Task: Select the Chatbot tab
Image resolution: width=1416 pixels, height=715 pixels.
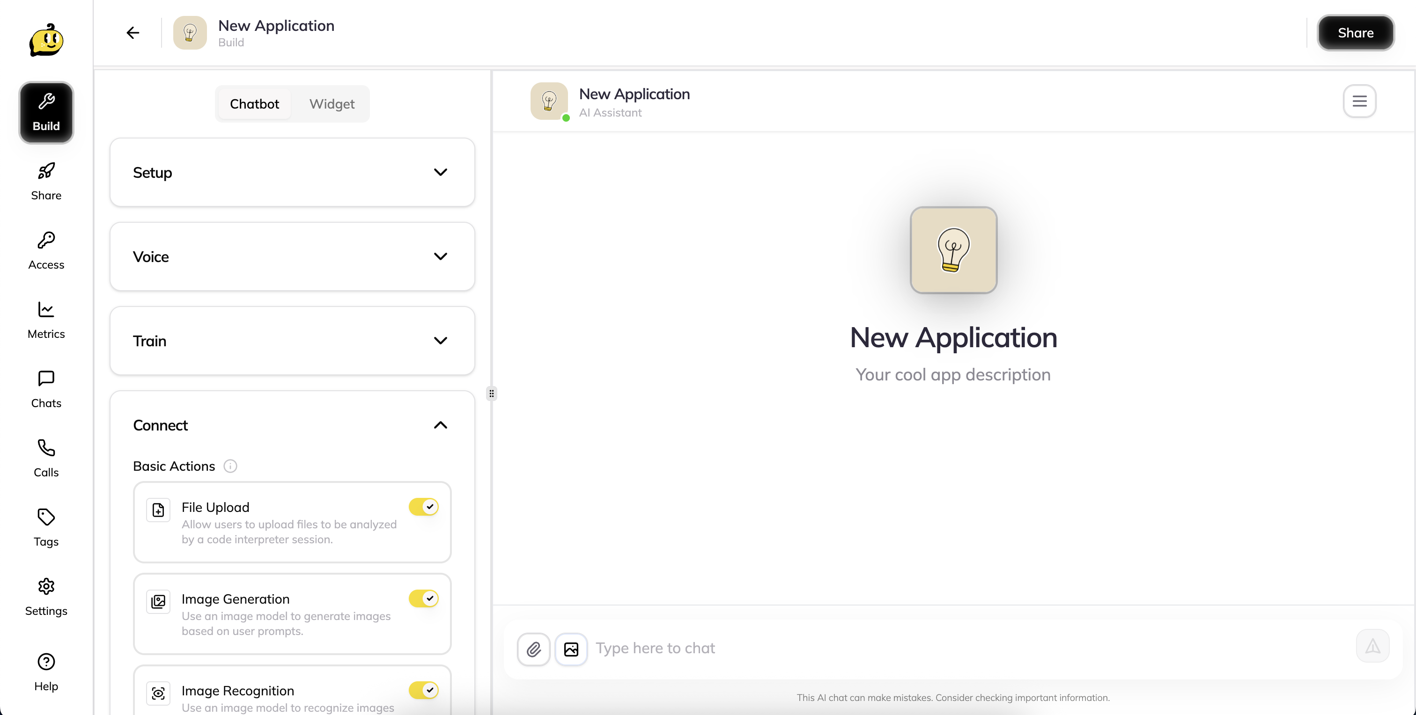Action: pyautogui.click(x=254, y=104)
